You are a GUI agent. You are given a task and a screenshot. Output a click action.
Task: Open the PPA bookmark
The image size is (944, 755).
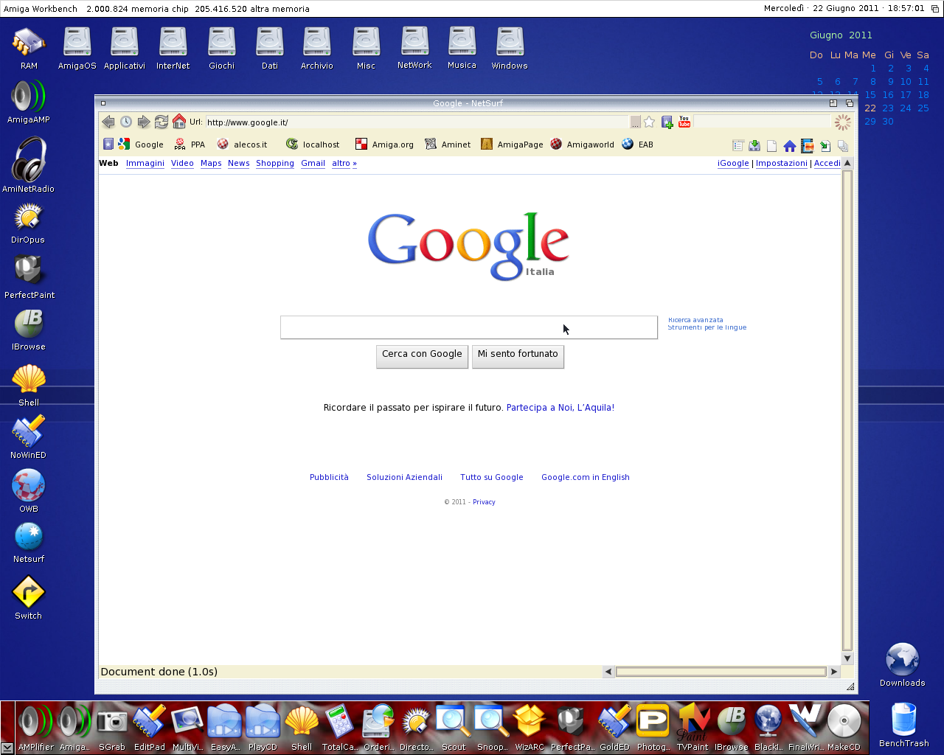[190, 145]
